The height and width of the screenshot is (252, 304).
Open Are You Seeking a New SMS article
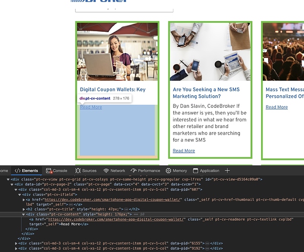click(x=206, y=93)
